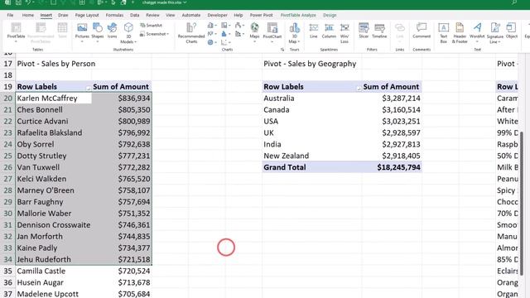Viewport: 530px width, 298px height.
Task: Insert a Slicer filter
Action: click(x=364, y=31)
